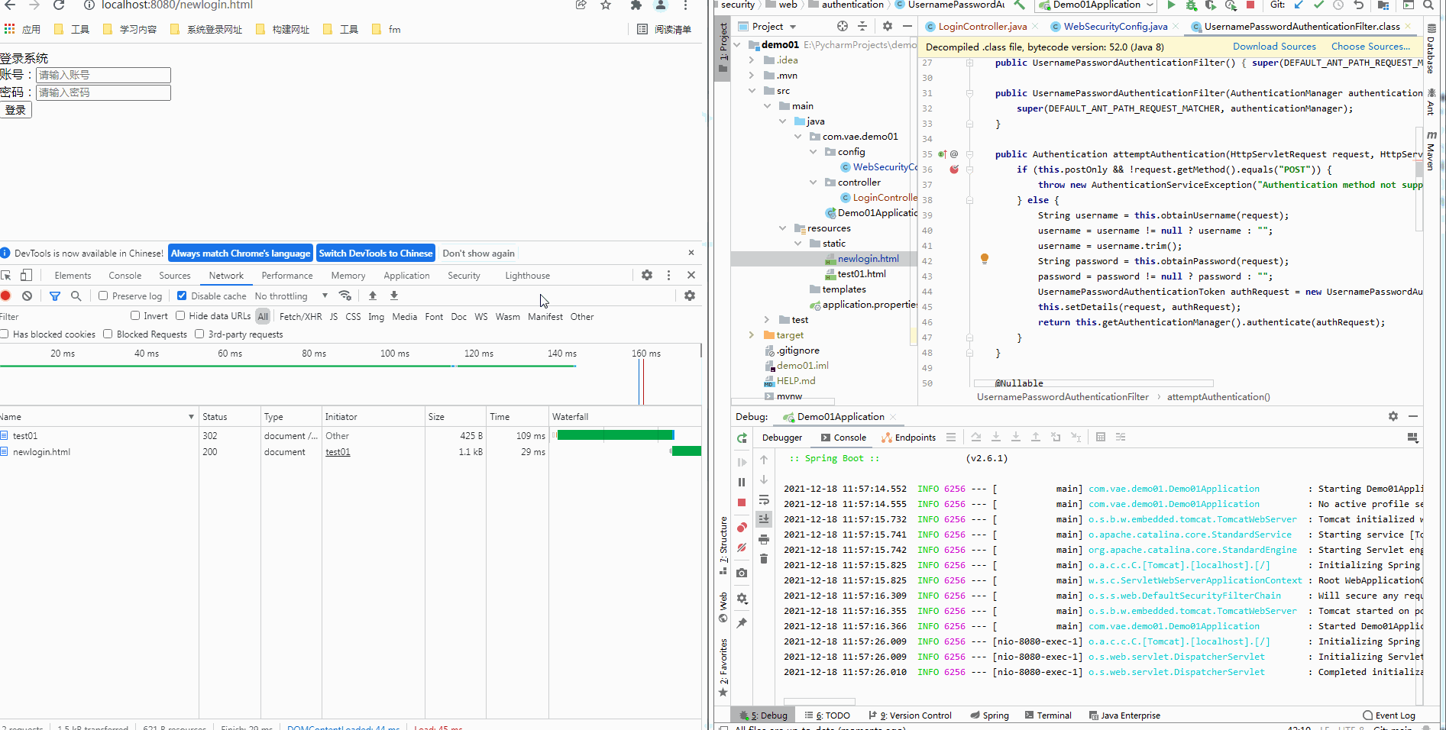Image resolution: width=1446 pixels, height=730 pixels.
Task: Disable the 'Disable cache' checkbox
Action: (182, 296)
